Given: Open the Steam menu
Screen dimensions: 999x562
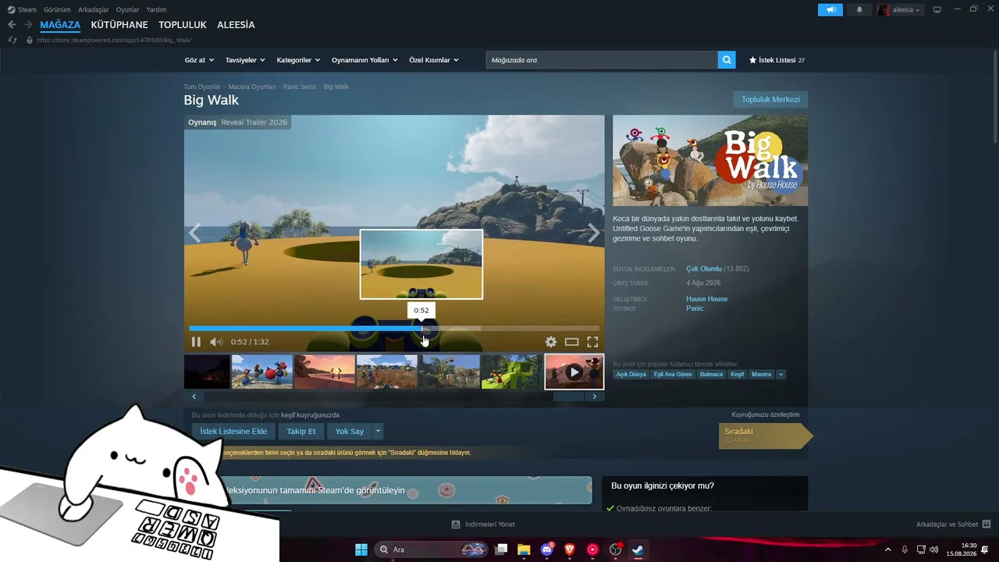Looking at the screenshot, I should (x=22, y=9).
